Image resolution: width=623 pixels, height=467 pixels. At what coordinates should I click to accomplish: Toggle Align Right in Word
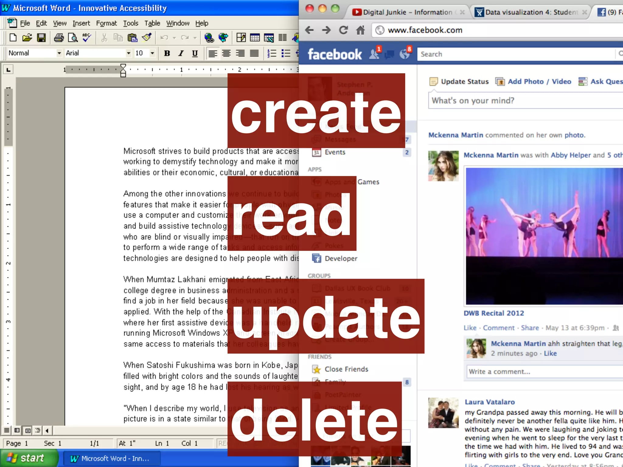click(x=240, y=54)
